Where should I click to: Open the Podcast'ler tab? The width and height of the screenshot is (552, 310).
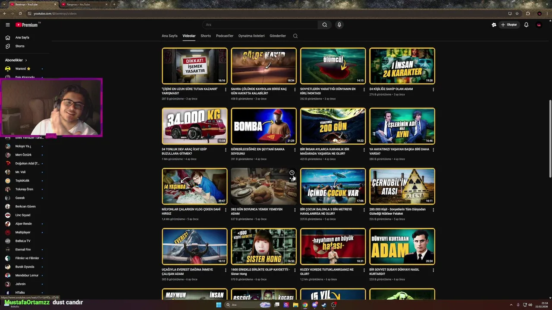coord(225,36)
